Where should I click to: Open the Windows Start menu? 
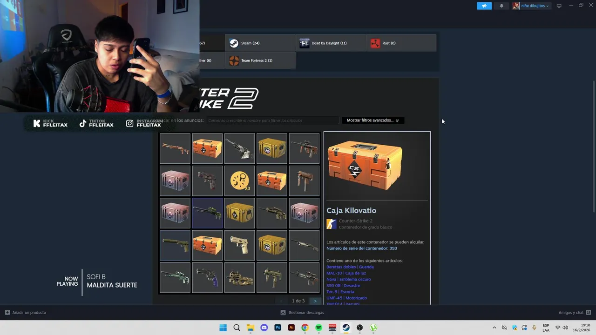pos(223,328)
